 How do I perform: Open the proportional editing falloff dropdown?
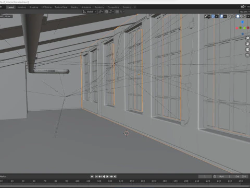coord(122,11)
